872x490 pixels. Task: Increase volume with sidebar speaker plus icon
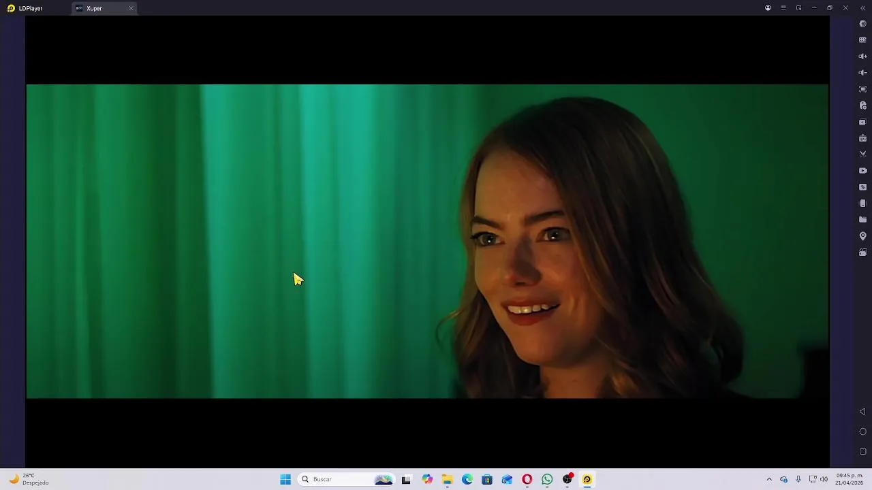click(x=862, y=56)
